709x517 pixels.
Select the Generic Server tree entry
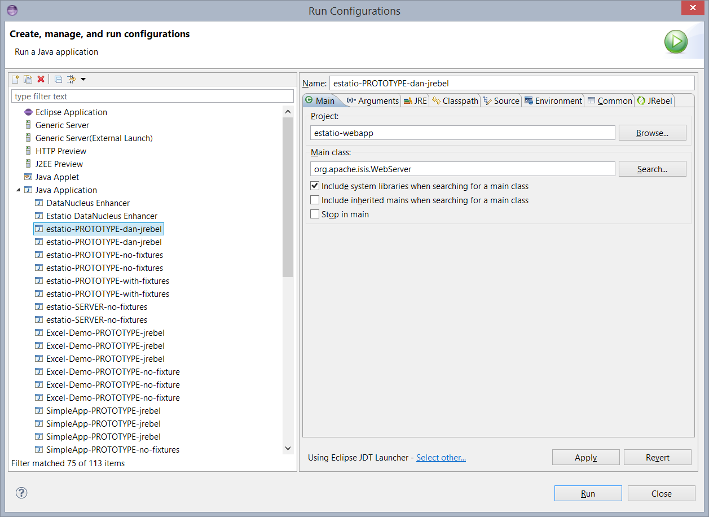coord(62,125)
